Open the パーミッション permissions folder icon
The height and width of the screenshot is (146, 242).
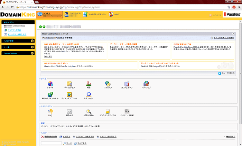(69, 84)
